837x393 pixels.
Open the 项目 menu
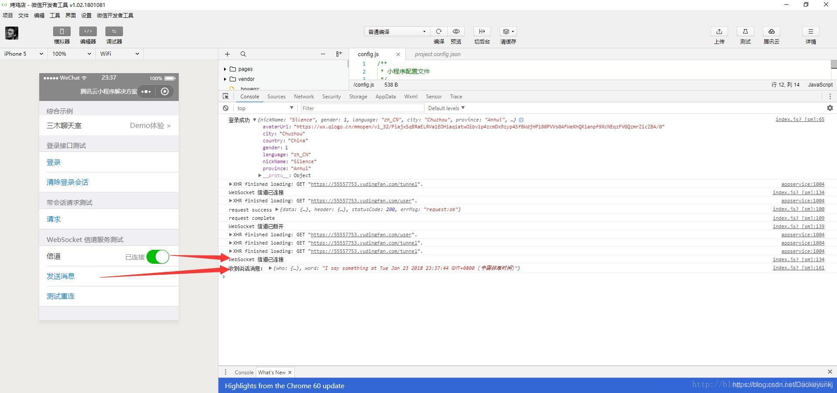[x=8, y=15]
